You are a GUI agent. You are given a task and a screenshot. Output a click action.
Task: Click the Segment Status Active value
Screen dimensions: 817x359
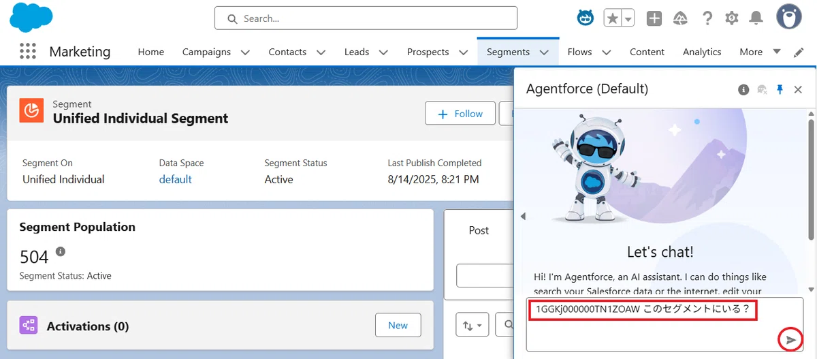tap(278, 179)
